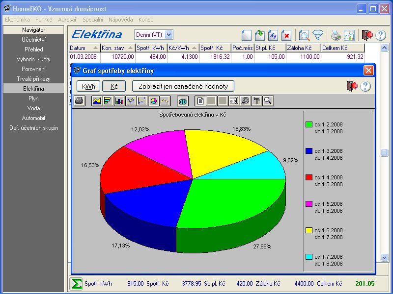Viewport: 393px width, 294px height.
Task: Show chart values in kWh
Action: pyautogui.click(x=88, y=86)
